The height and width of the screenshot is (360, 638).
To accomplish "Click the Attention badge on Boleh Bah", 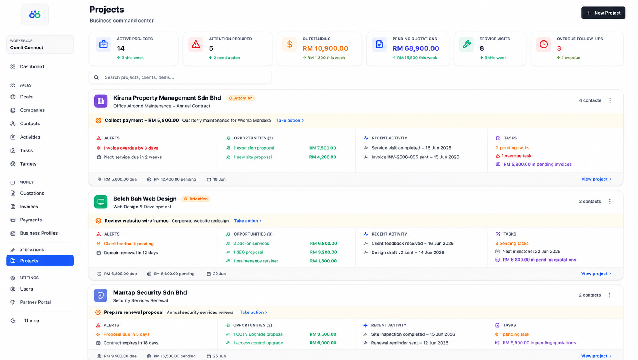I will (x=196, y=199).
